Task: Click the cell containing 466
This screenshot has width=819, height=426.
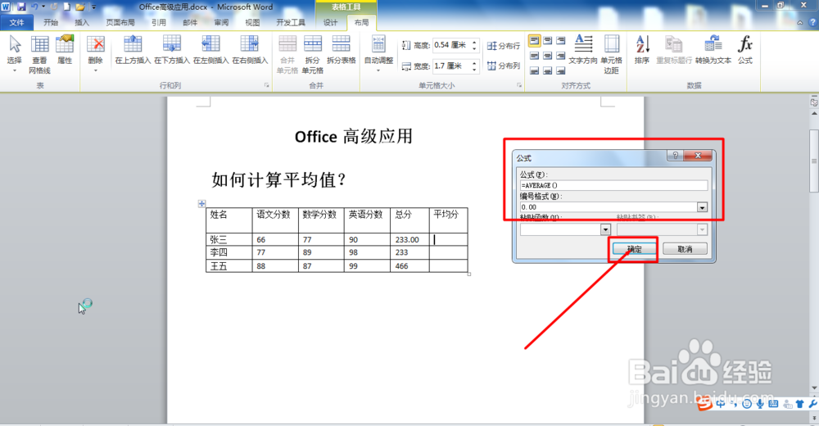Action: [409, 265]
